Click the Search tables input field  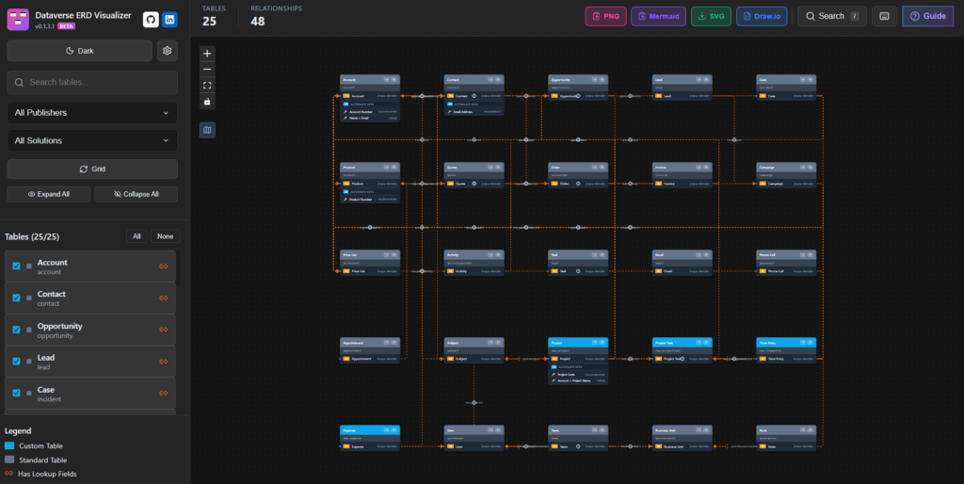pos(91,82)
